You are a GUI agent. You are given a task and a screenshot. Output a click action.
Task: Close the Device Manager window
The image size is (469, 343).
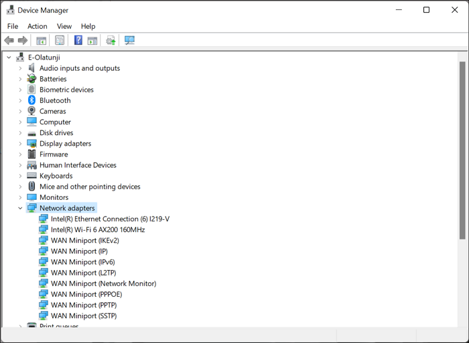pos(455,10)
